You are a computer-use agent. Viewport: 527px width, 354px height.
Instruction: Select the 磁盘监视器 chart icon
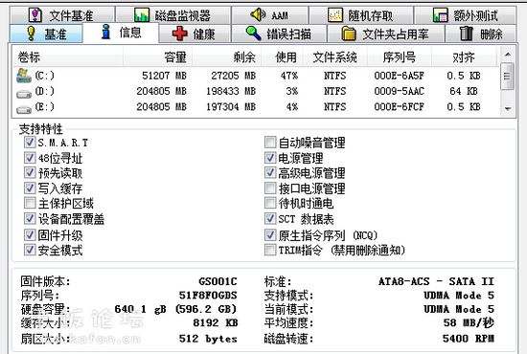(x=142, y=15)
